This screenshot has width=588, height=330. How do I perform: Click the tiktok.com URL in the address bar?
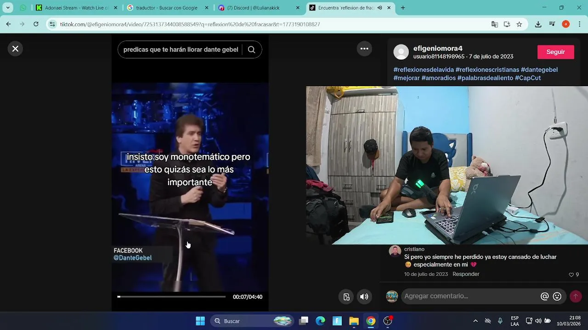(x=190, y=24)
